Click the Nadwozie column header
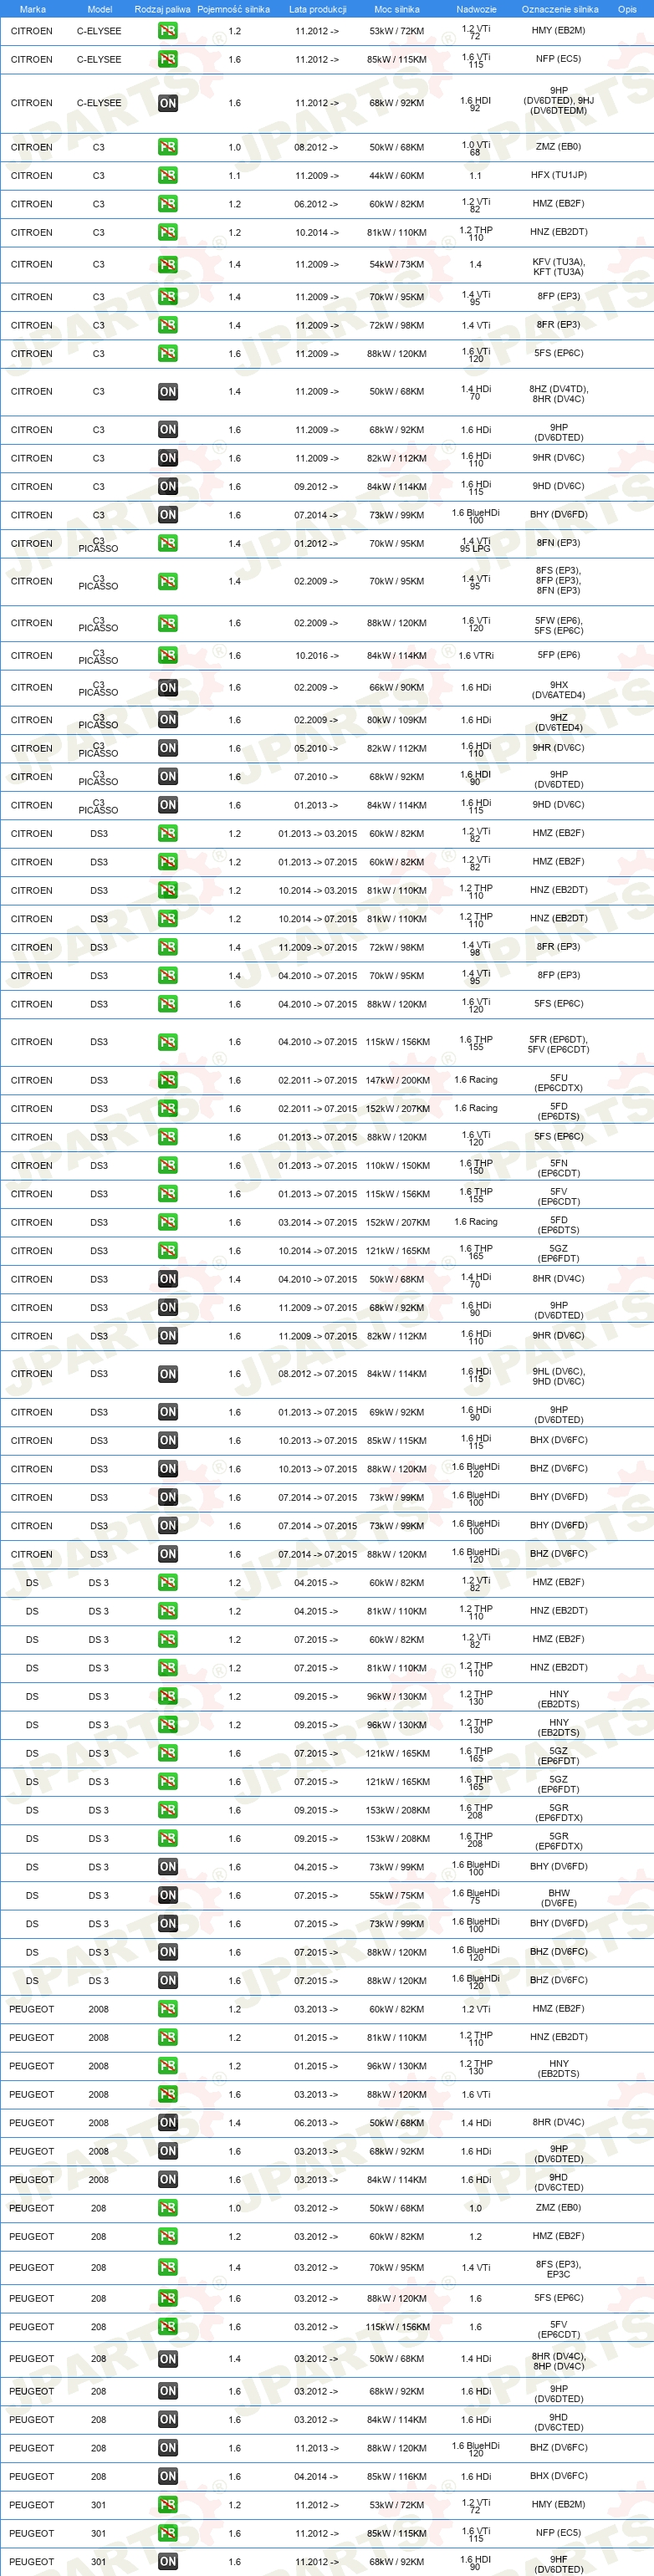Screen dimensions: 654x2576 point(476,9)
